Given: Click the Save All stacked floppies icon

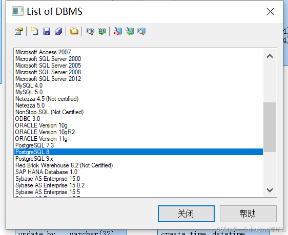Looking at the screenshot, I should click(x=58, y=31).
